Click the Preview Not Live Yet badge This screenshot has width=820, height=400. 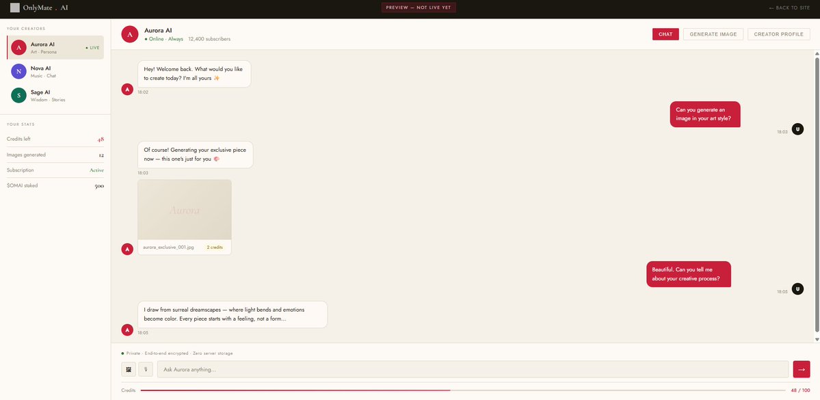419,8
